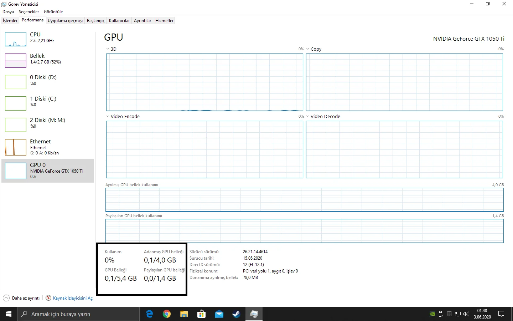Click the 78,0 MB reserved memory value
The image size is (513, 321).
(250, 277)
